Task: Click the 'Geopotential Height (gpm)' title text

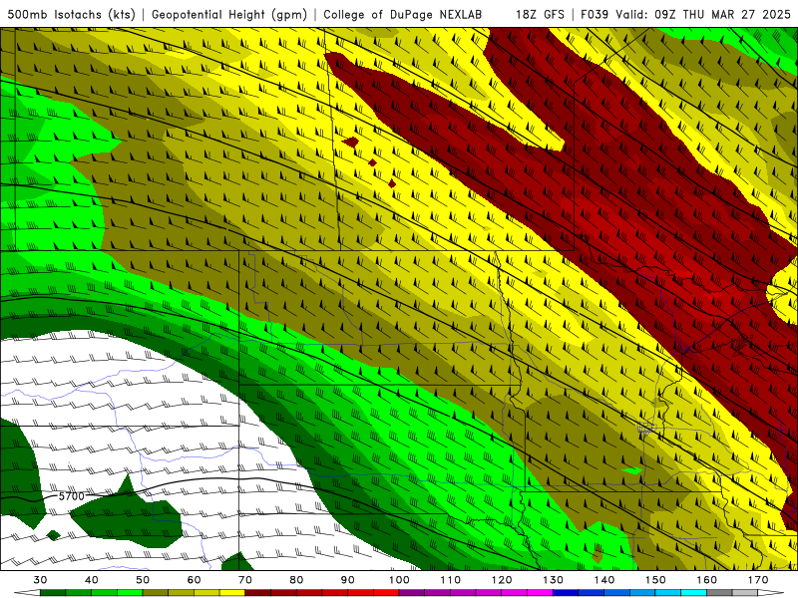Action: click(x=229, y=14)
